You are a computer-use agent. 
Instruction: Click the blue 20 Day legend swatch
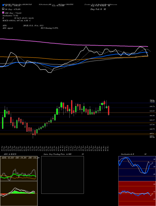pyautogui.click(x=3, y=5)
